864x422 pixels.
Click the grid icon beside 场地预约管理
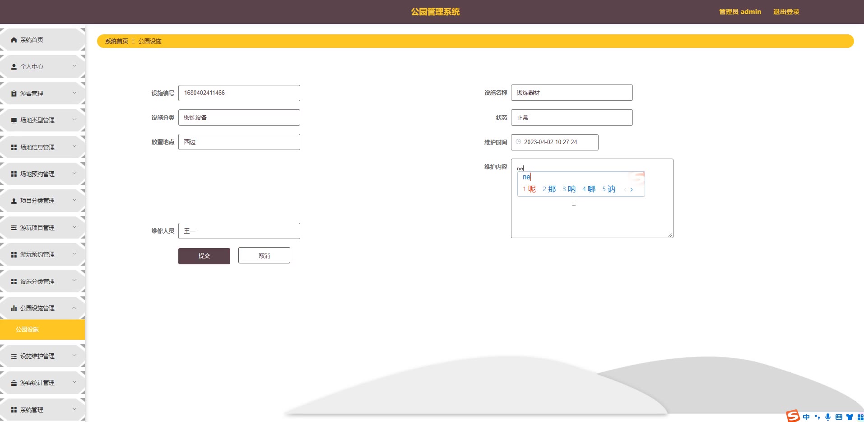[x=14, y=174]
